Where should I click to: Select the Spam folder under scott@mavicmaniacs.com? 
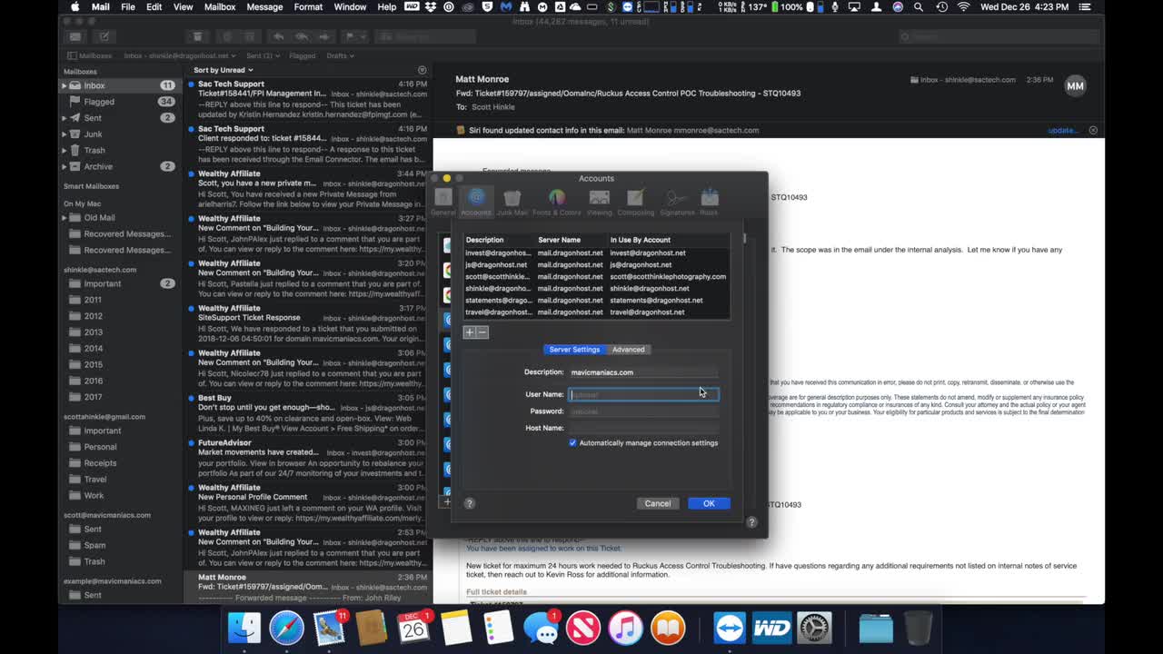coord(94,545)
